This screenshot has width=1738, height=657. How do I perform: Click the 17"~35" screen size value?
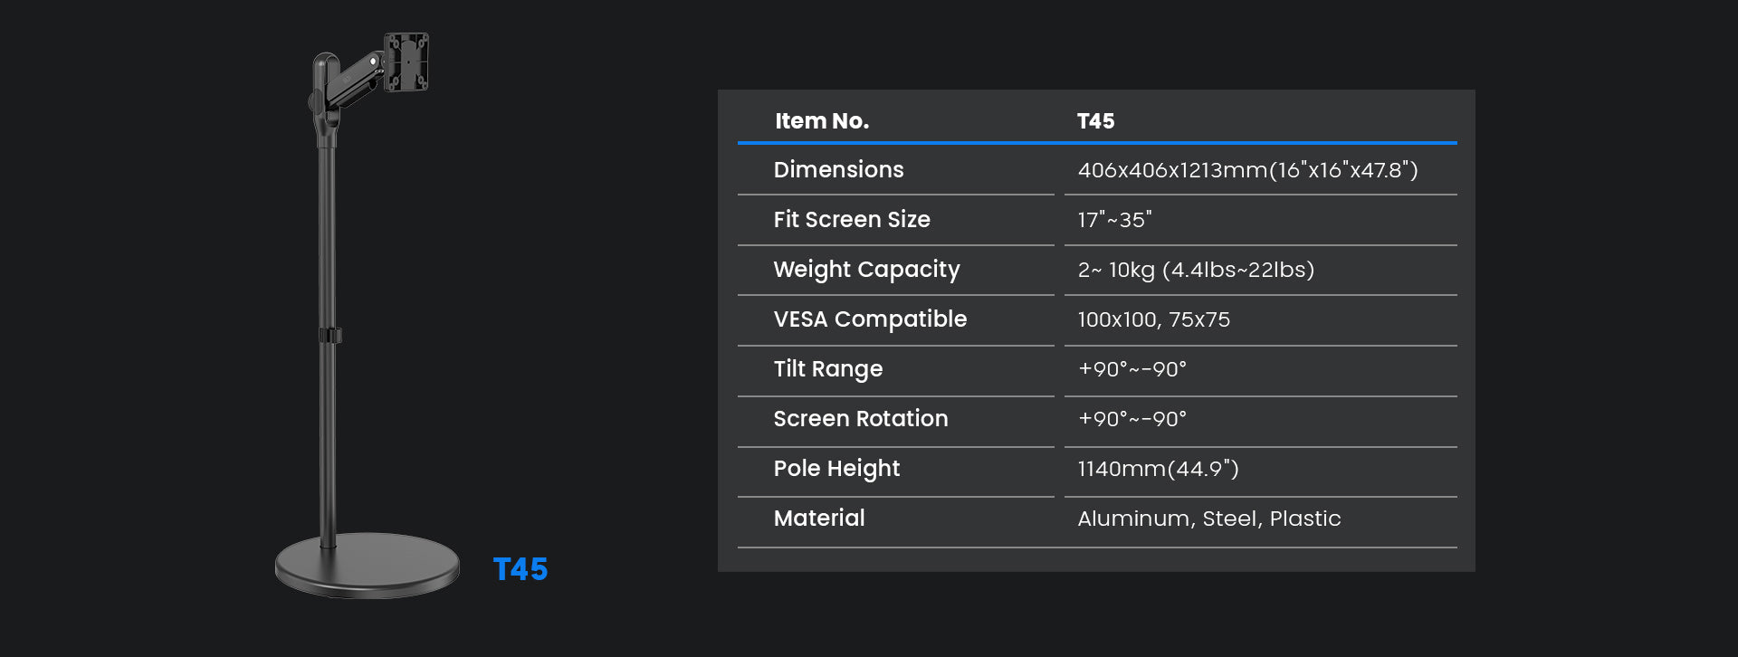(1114, 220)
